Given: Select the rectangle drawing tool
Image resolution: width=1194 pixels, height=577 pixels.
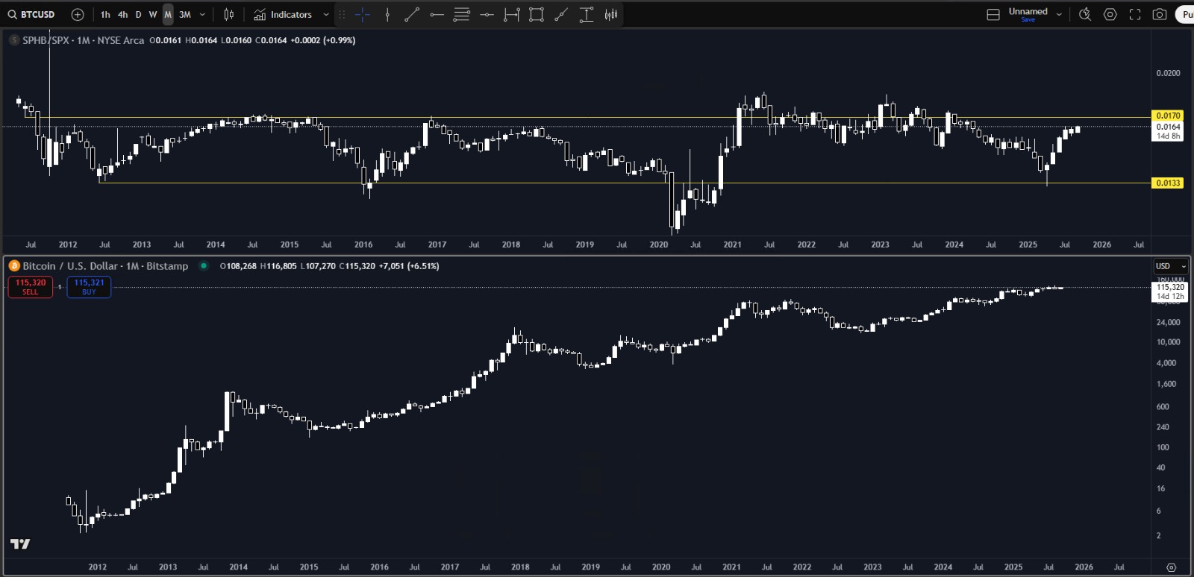Looking at the screenshot, I should pos(537,14).
